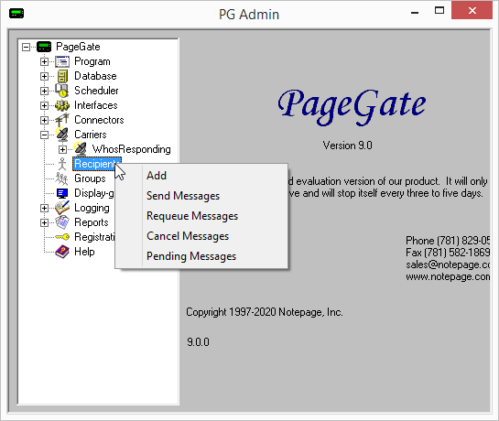499x421 pixels.
Task: Click the Carriers satellite dish icon
Action: 62,135
